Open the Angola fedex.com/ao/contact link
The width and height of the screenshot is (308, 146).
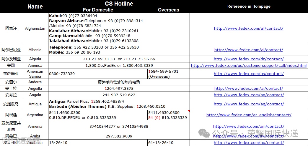249,95
